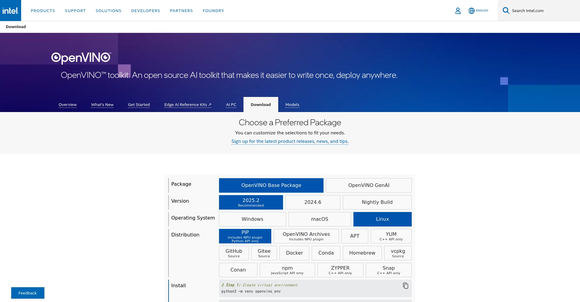This screenshot has height=302, width=580.
Task: Open the Support menu
Action: click(x=75, y=11)
